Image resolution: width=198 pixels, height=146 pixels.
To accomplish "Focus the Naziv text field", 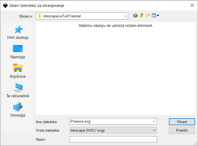I will (113, 139).
